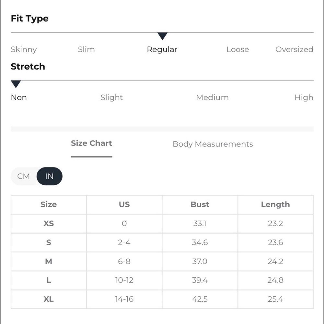Click the M size row cell

pos(49,261)
